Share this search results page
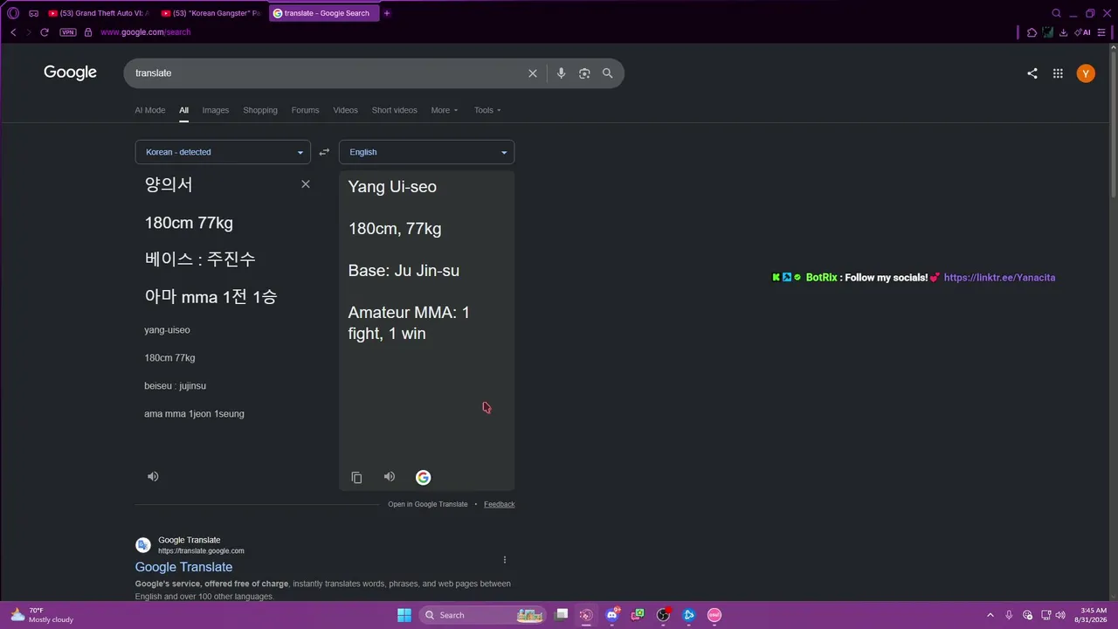Screen dimensions: 1118x629 tap(1032, 73)
